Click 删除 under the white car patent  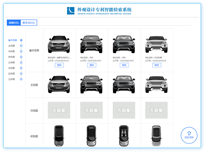pos(157,65)
